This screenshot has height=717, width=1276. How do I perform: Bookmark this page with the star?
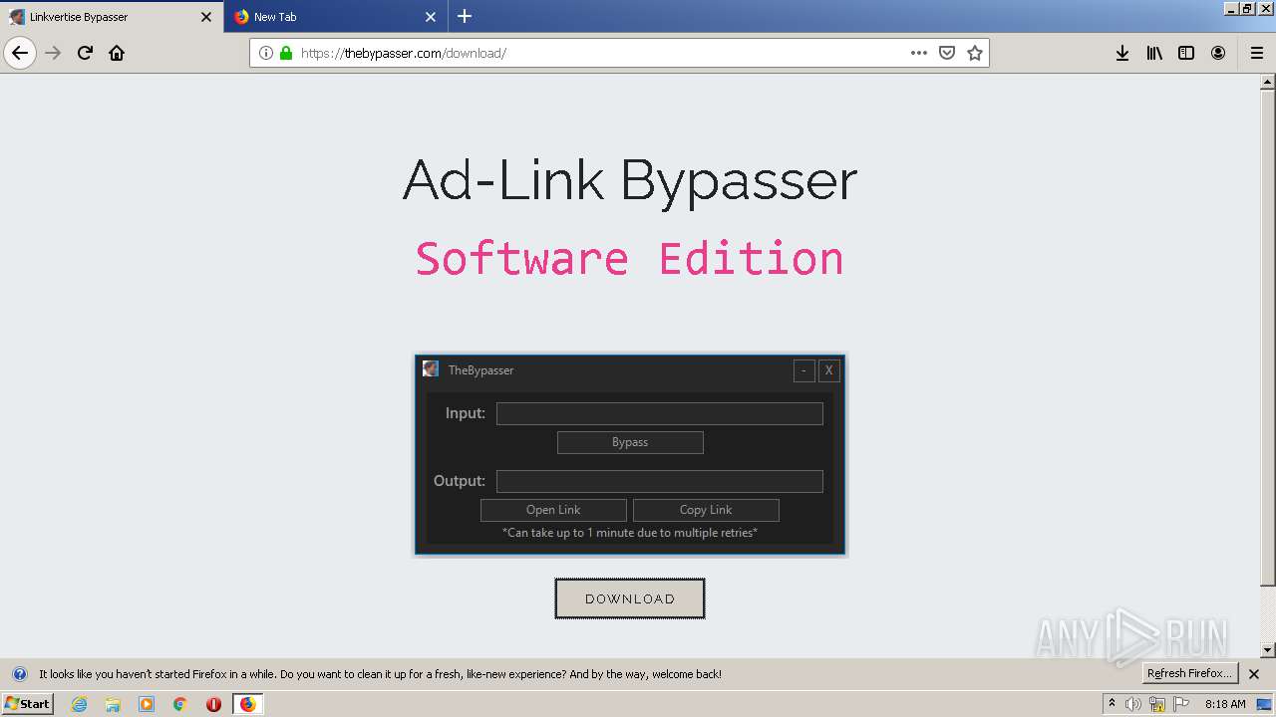[975, 53]
